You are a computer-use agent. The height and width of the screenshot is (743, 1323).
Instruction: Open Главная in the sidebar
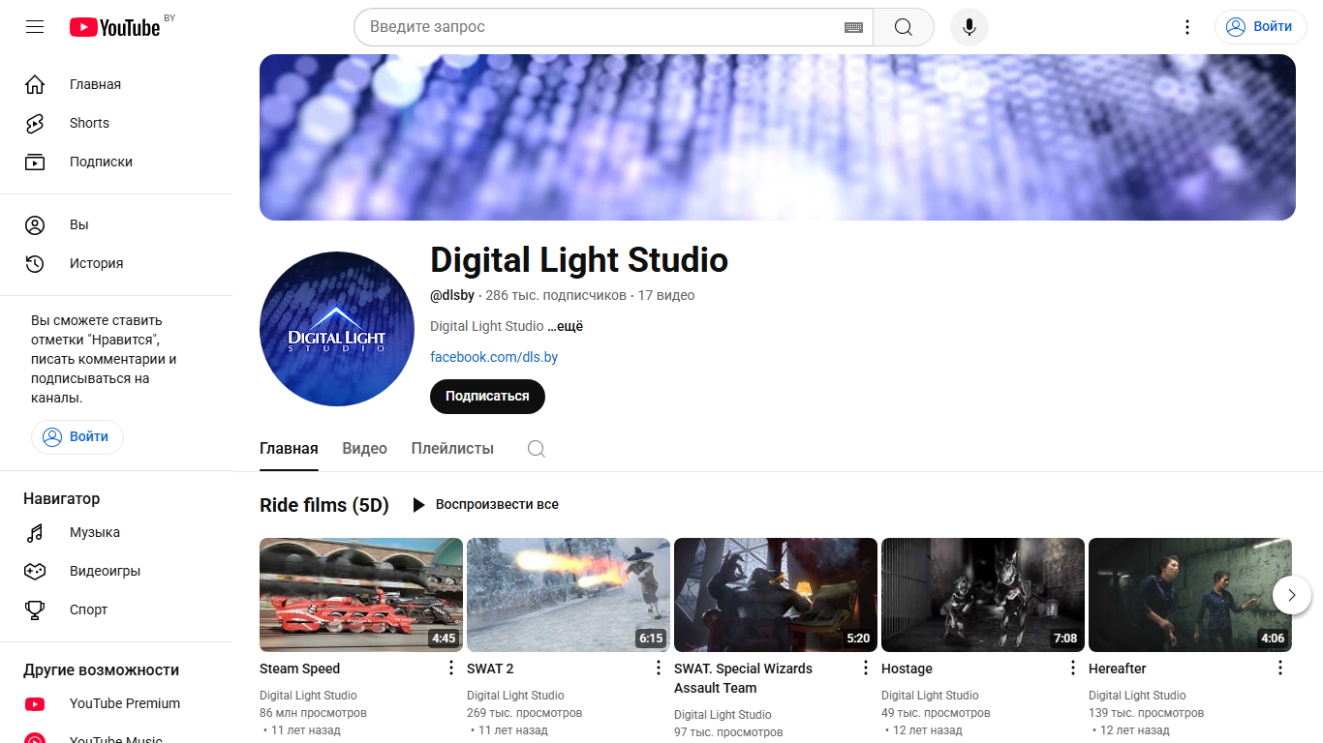tap(116, 84)
